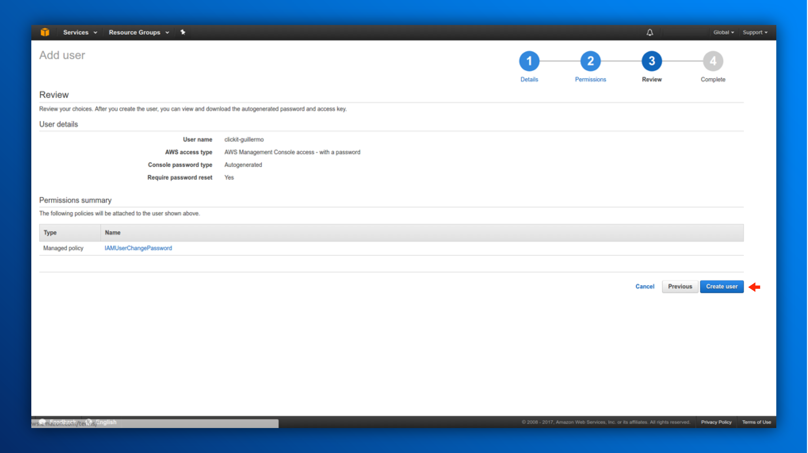Select step 3 Review circle

point(651,61)
